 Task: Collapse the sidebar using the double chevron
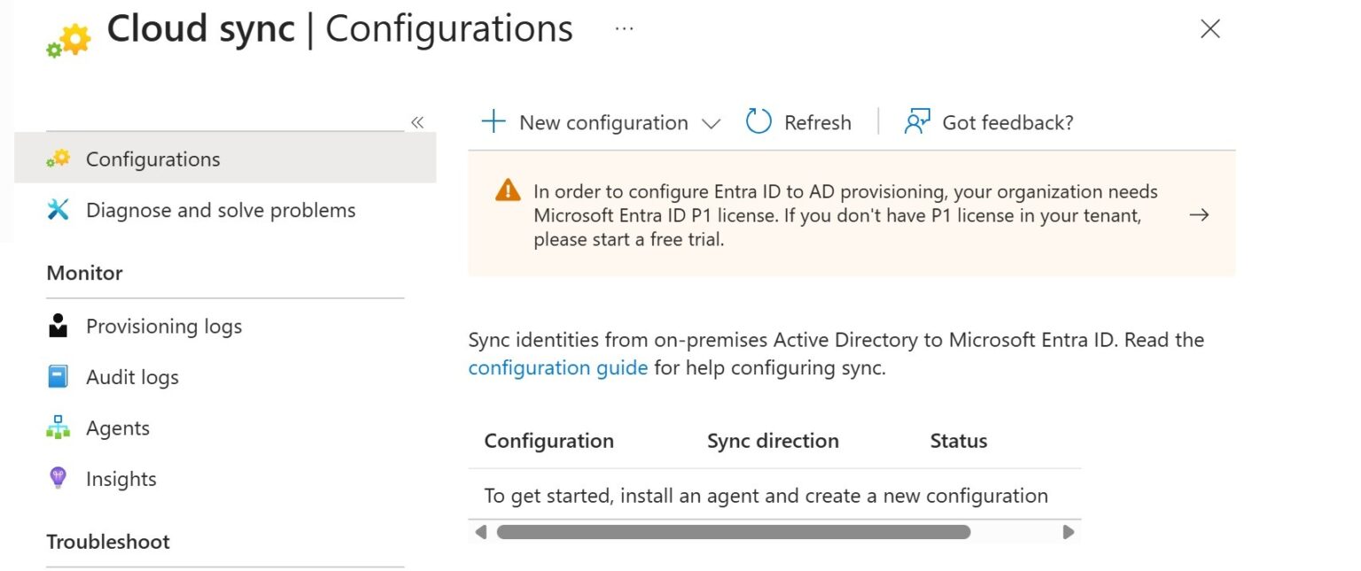(417, 122)
